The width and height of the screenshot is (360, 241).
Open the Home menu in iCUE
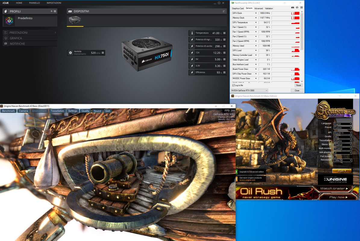click(x=19, y=3)
